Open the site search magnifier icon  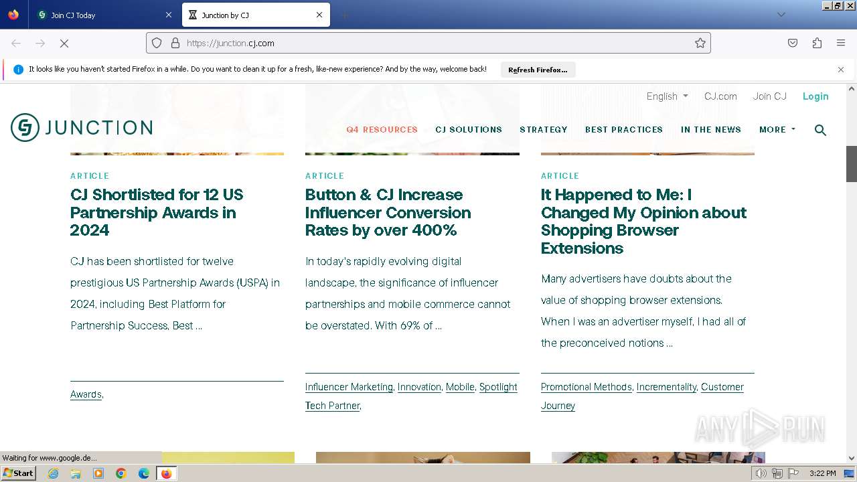point(820,130)
